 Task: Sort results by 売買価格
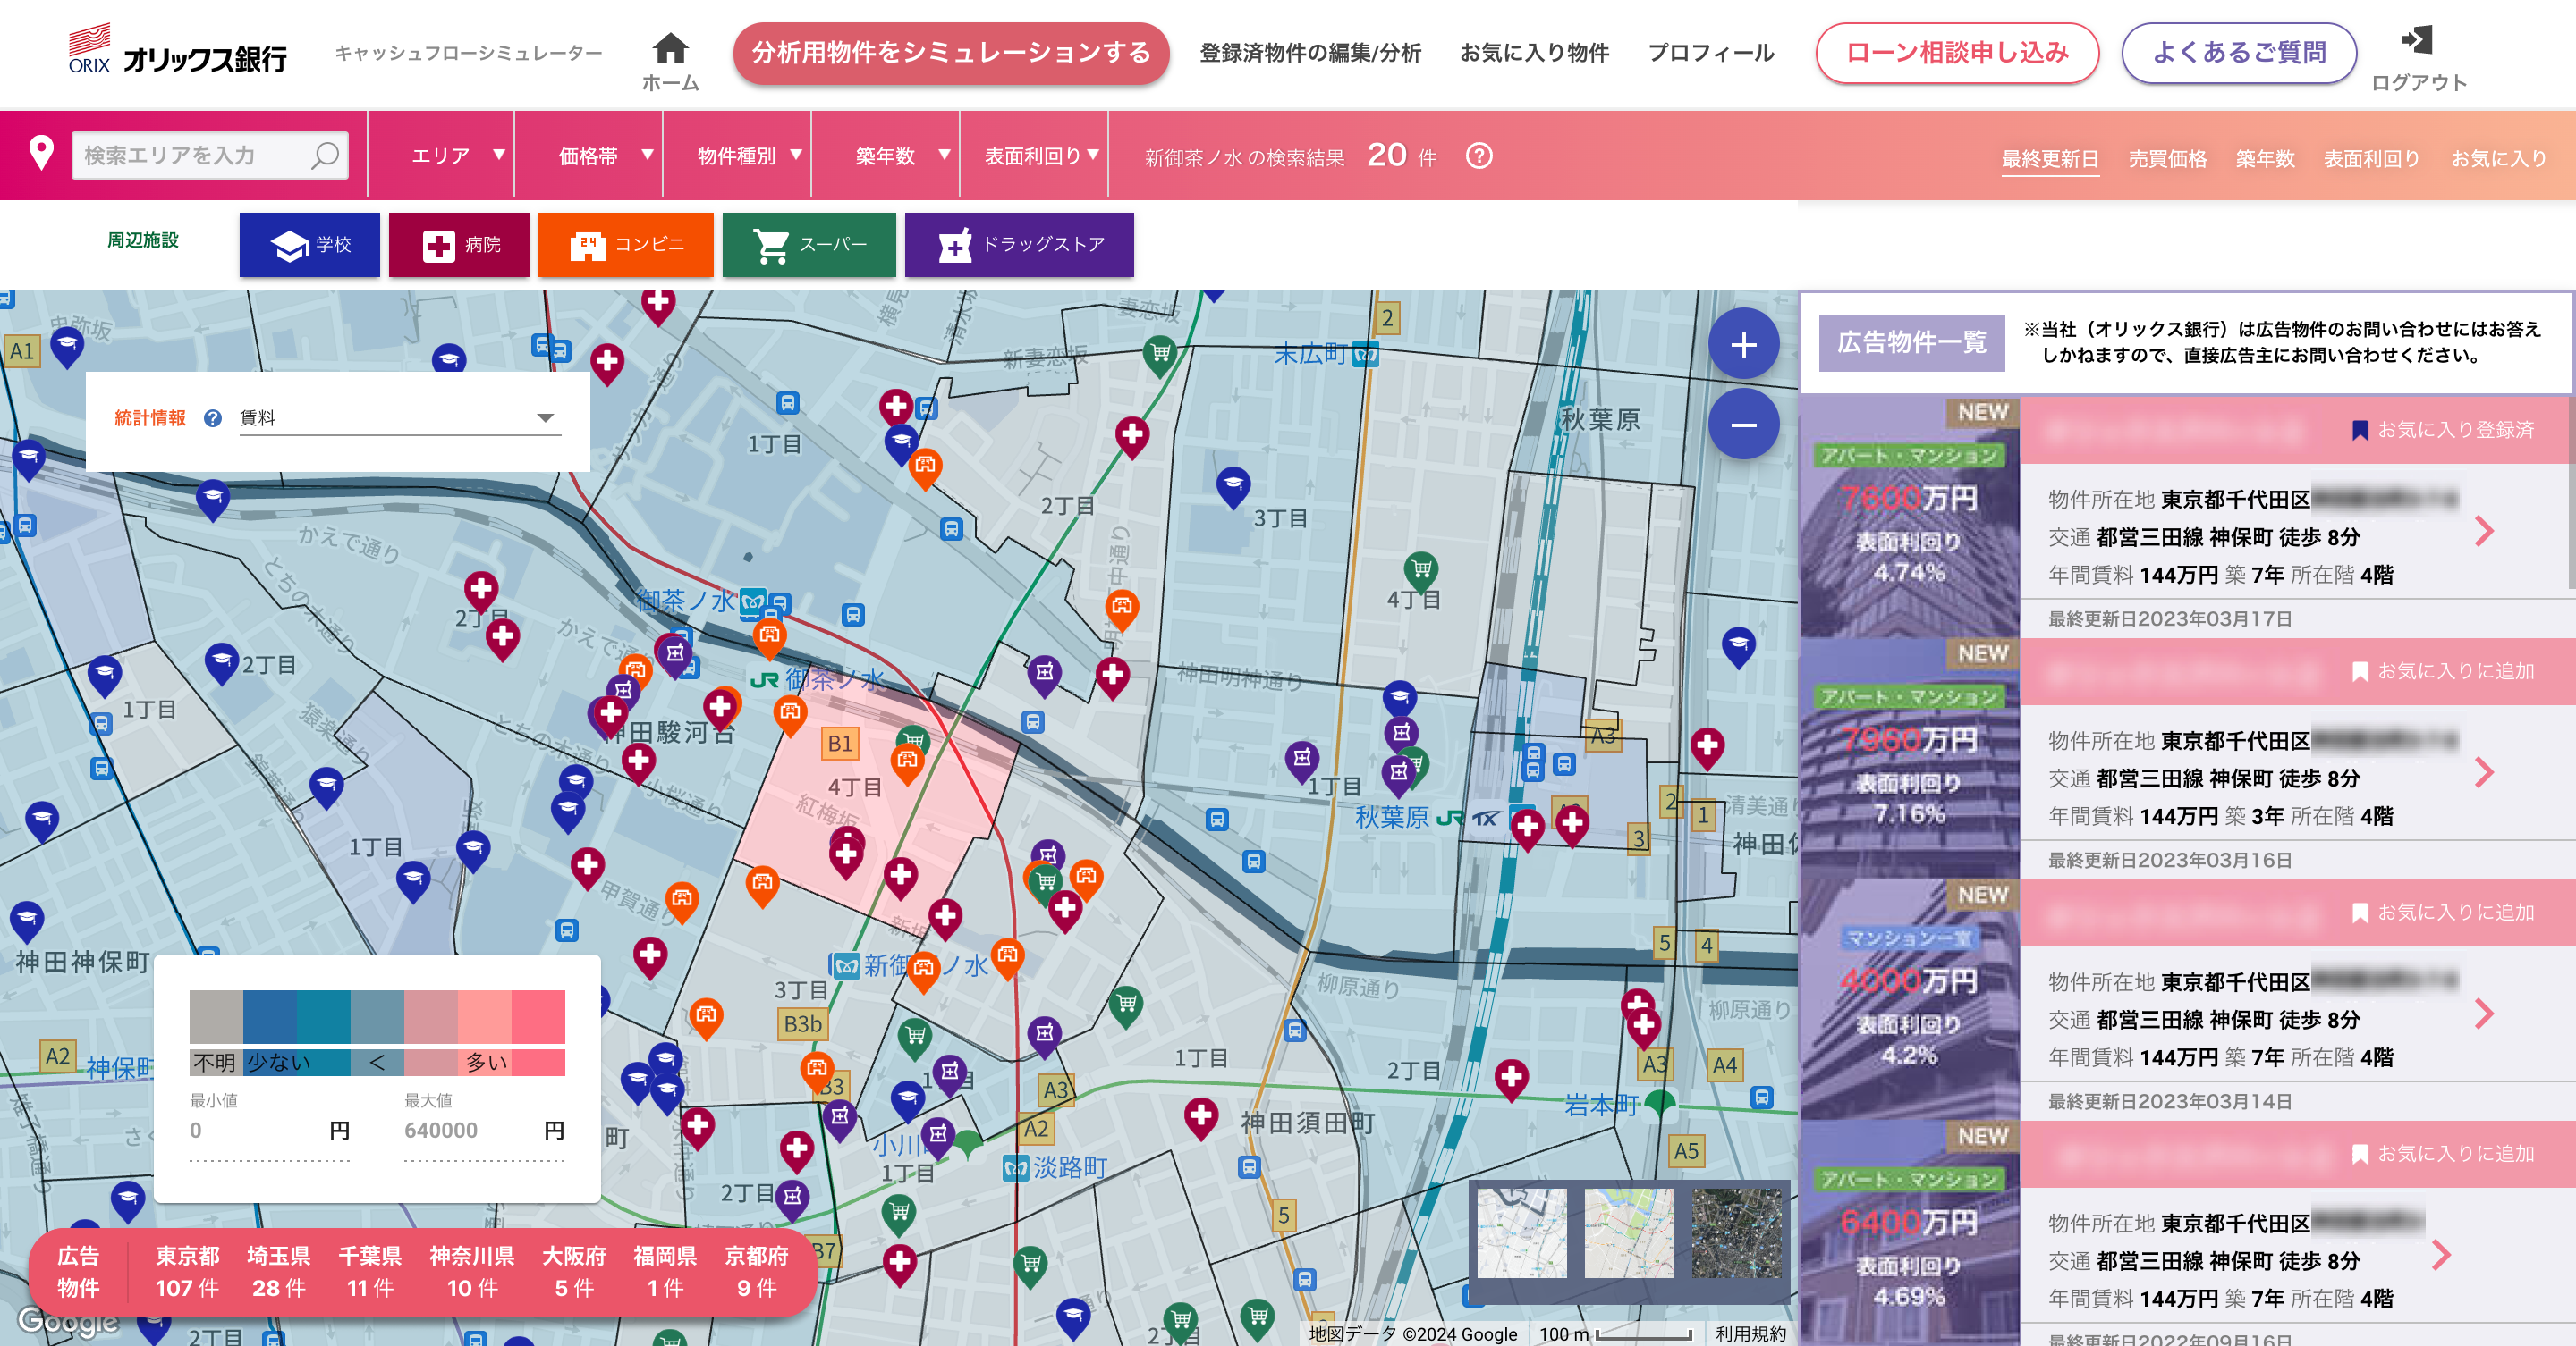point(2167,159)
